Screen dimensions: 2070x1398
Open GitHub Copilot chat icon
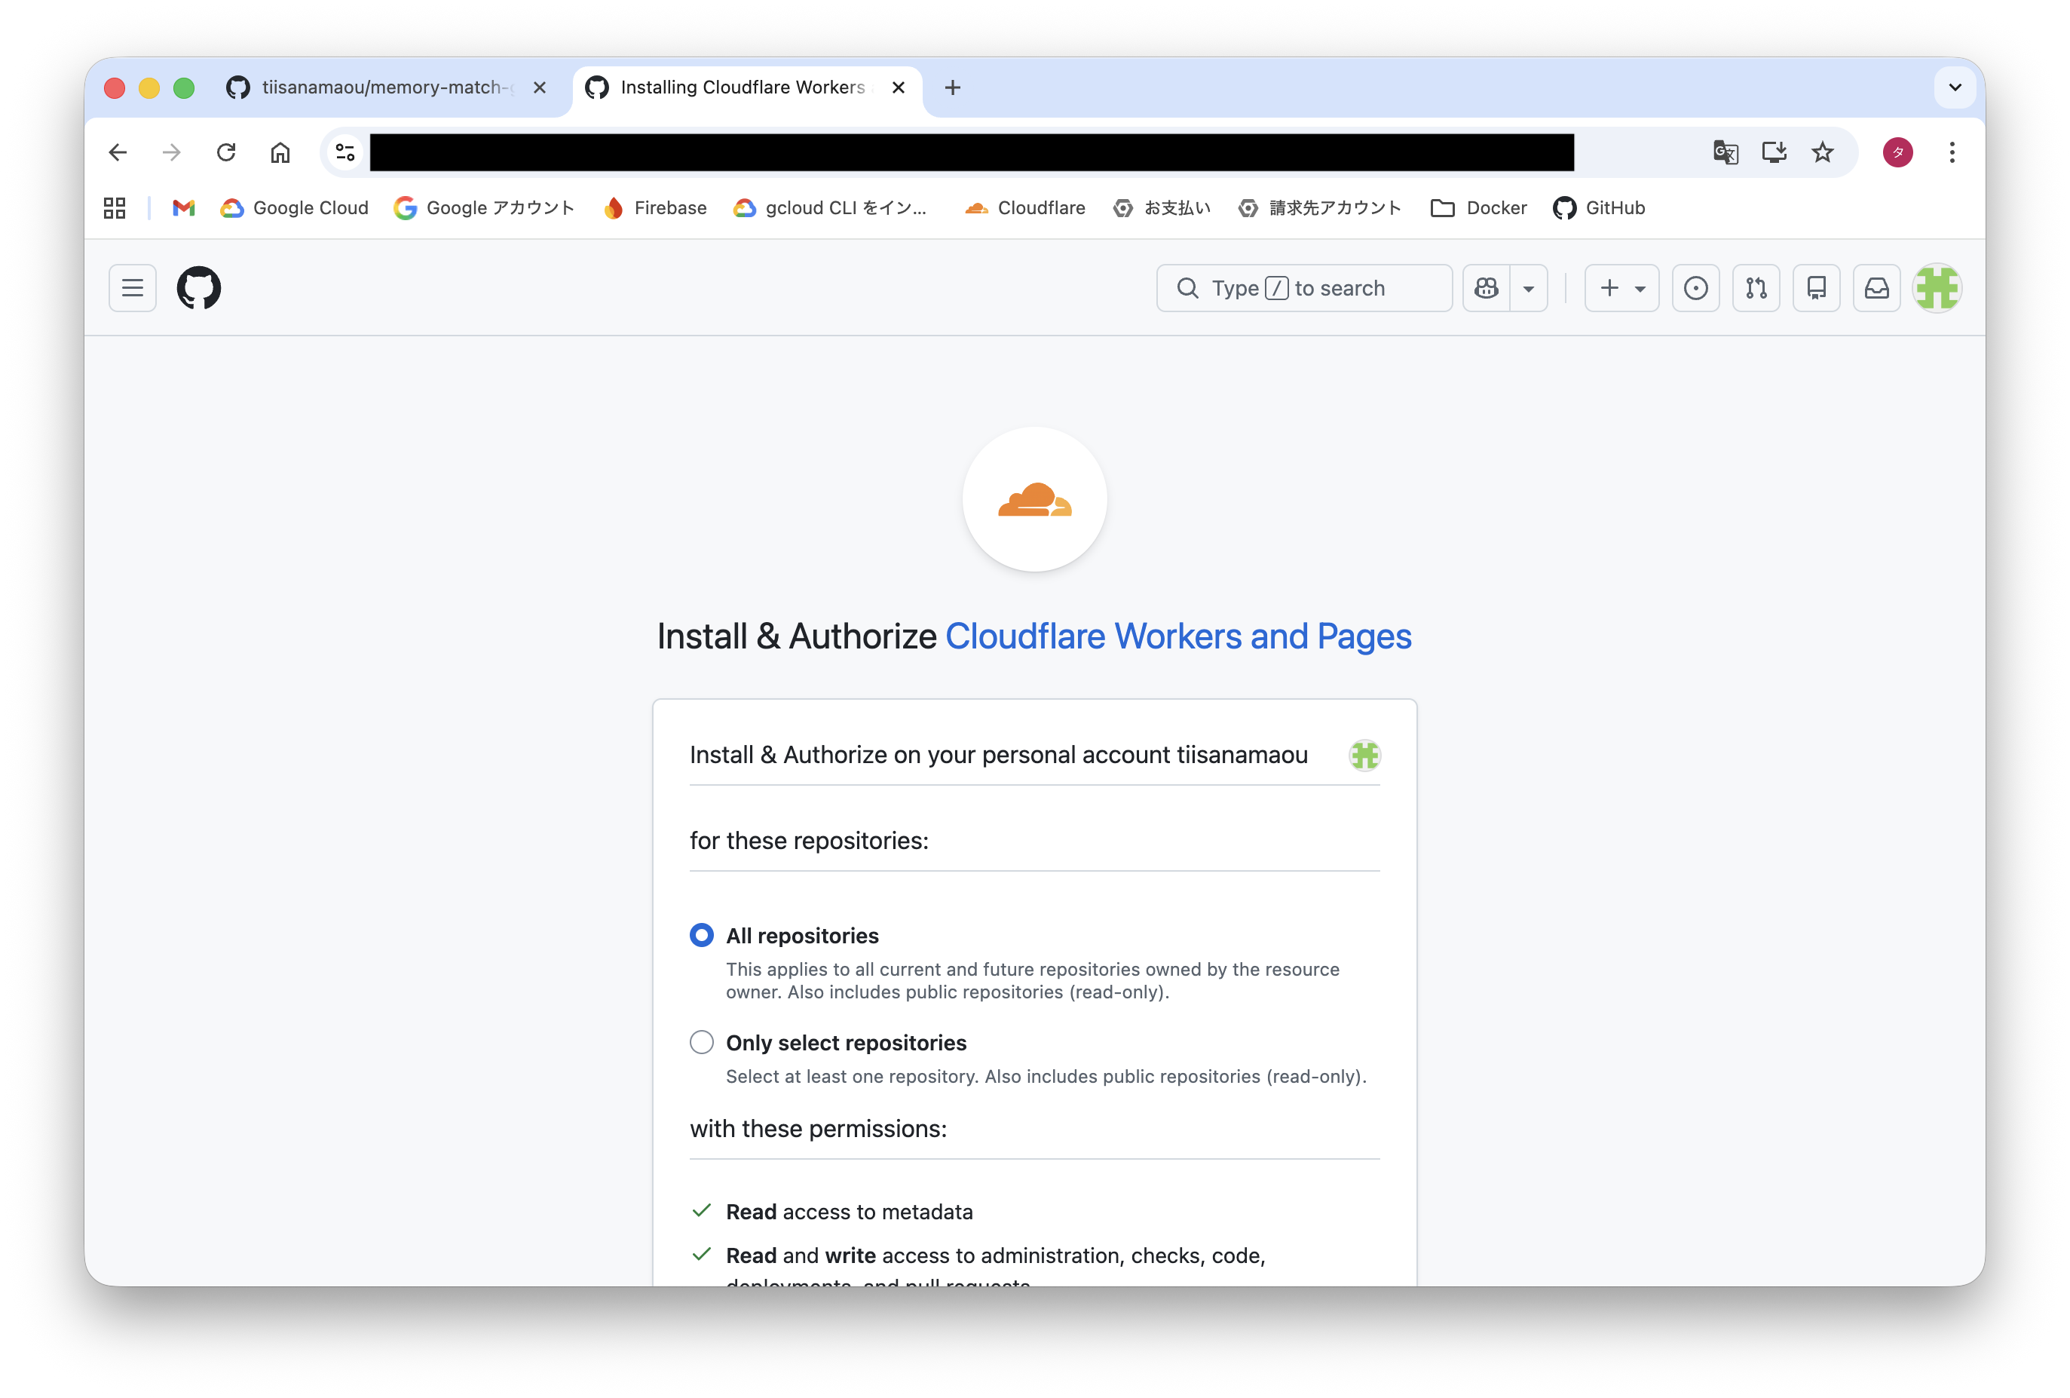pos(1487,288)
